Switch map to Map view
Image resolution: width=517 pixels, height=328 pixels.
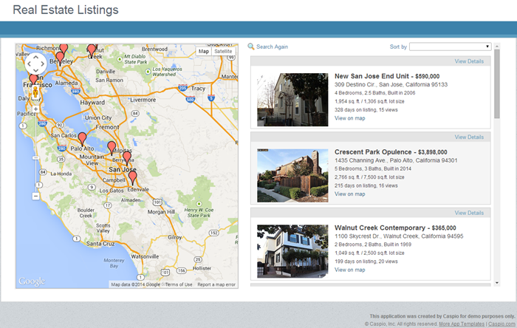[x=204, y=51]
